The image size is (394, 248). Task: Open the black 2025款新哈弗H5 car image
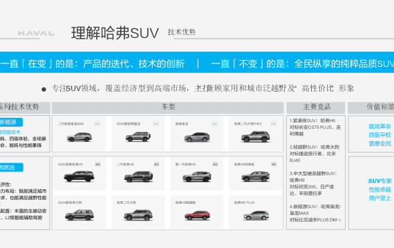click(x=79, y=176)
